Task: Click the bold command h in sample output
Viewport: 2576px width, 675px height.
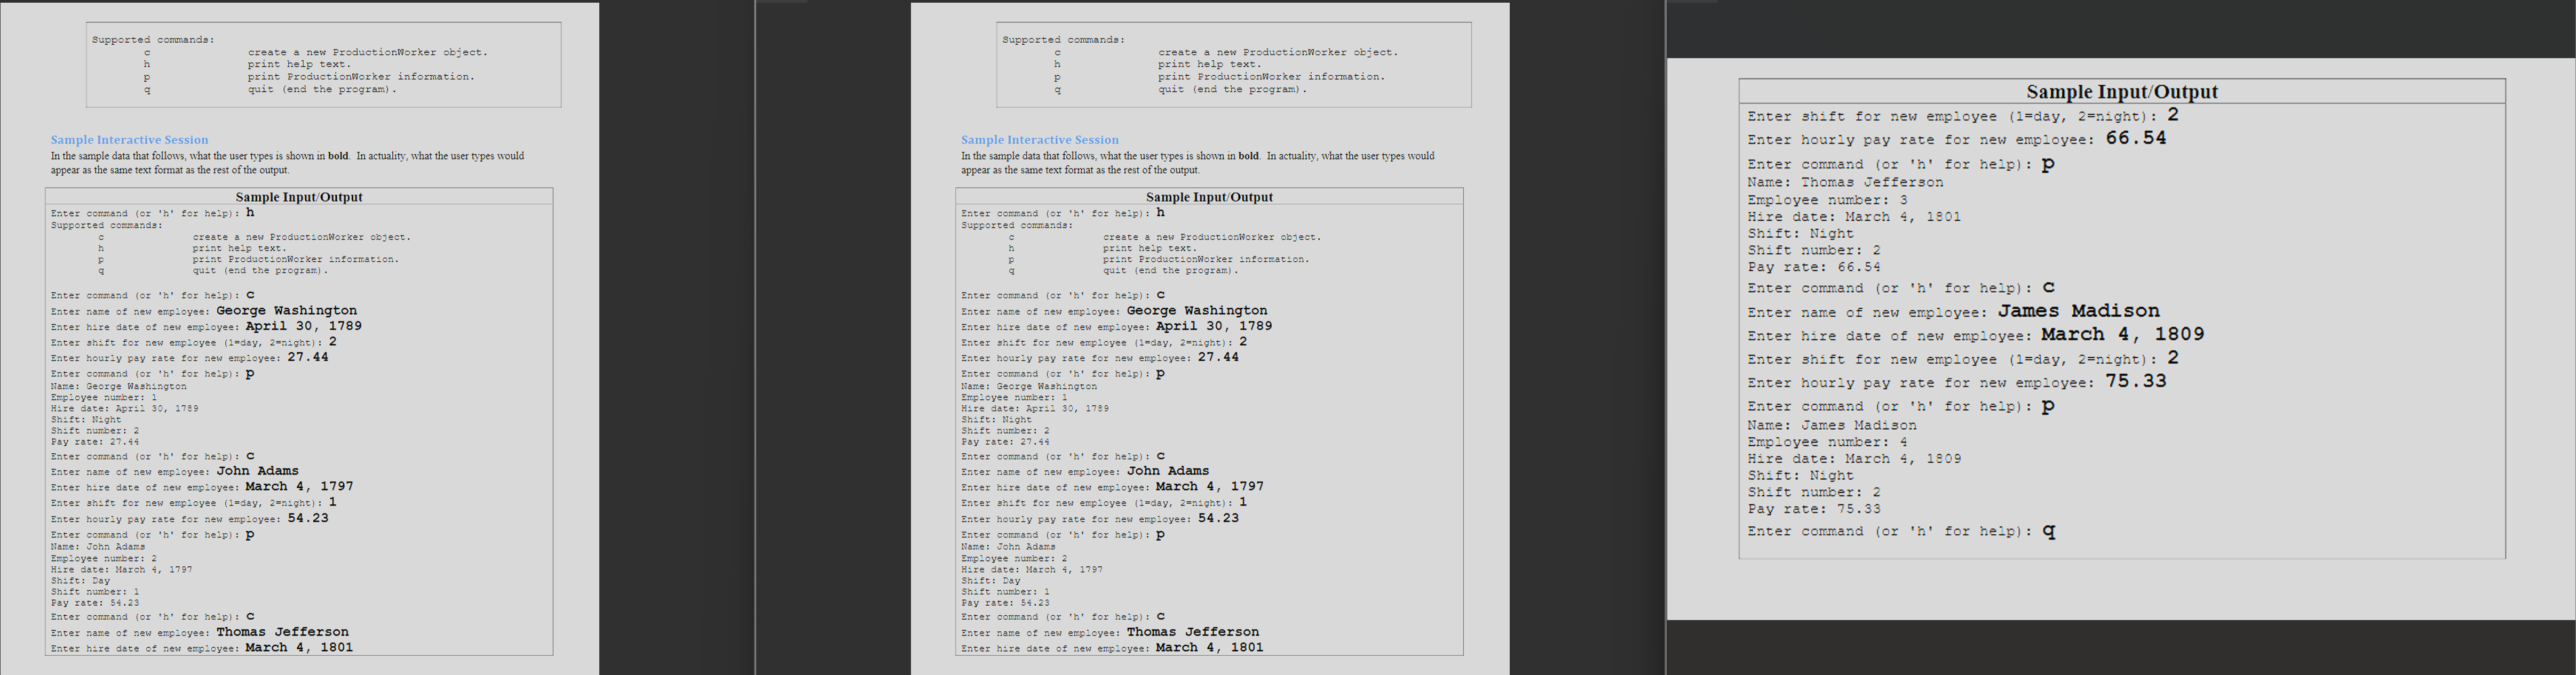Action: coord(249,212)
